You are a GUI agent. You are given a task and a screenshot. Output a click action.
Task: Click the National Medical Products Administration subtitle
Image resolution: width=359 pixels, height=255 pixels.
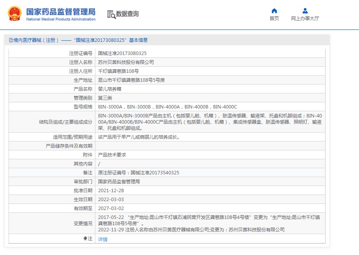point(60,19)
